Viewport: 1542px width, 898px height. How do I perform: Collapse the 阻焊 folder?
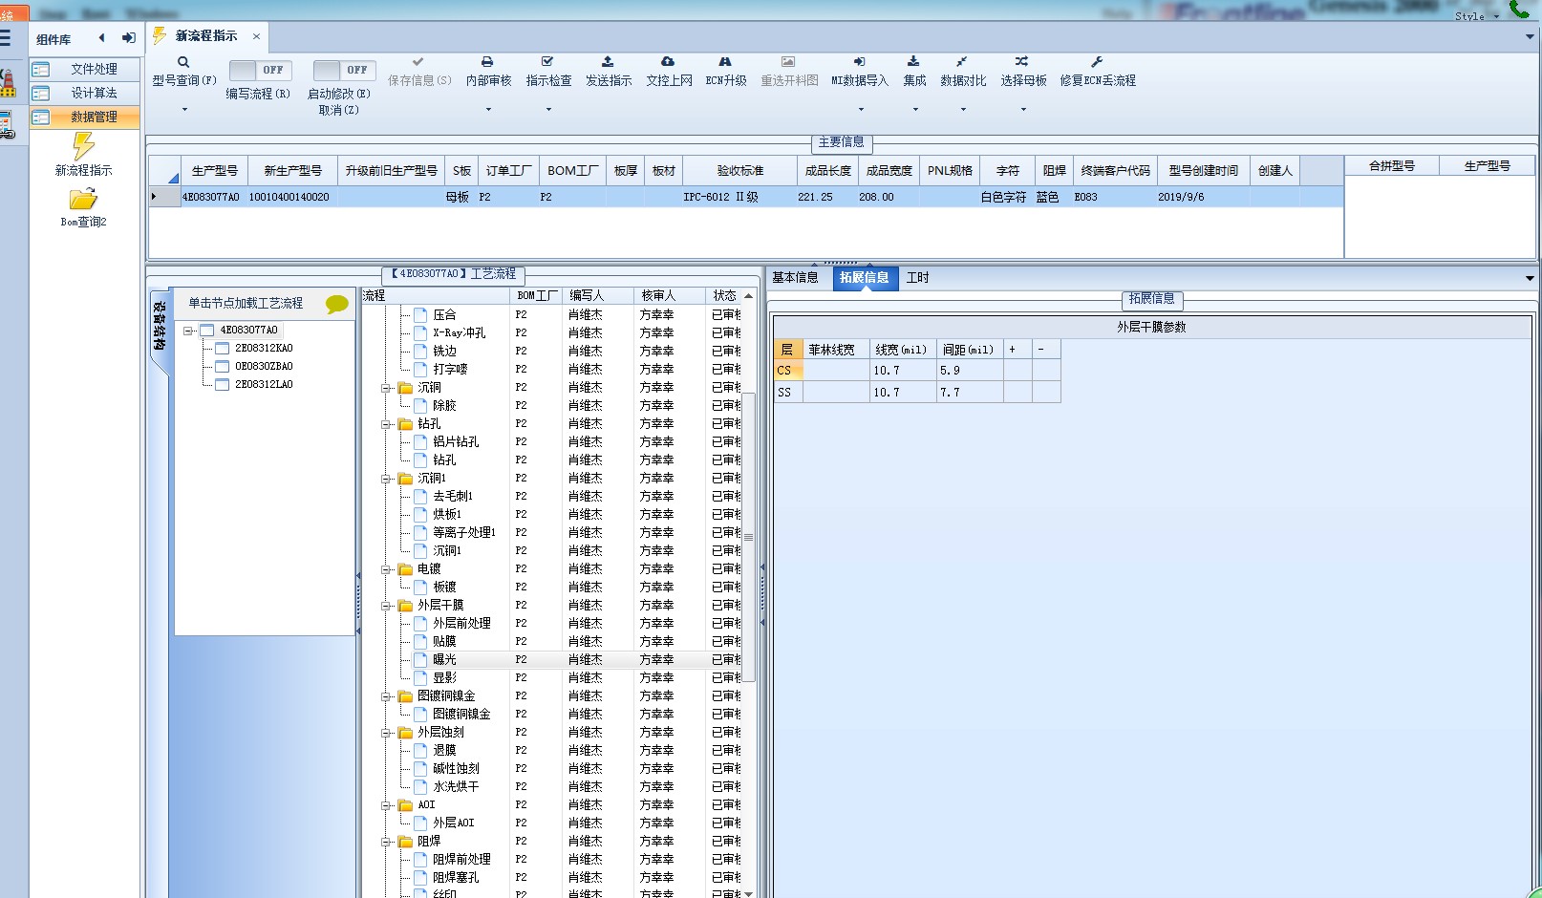(386, 842)
